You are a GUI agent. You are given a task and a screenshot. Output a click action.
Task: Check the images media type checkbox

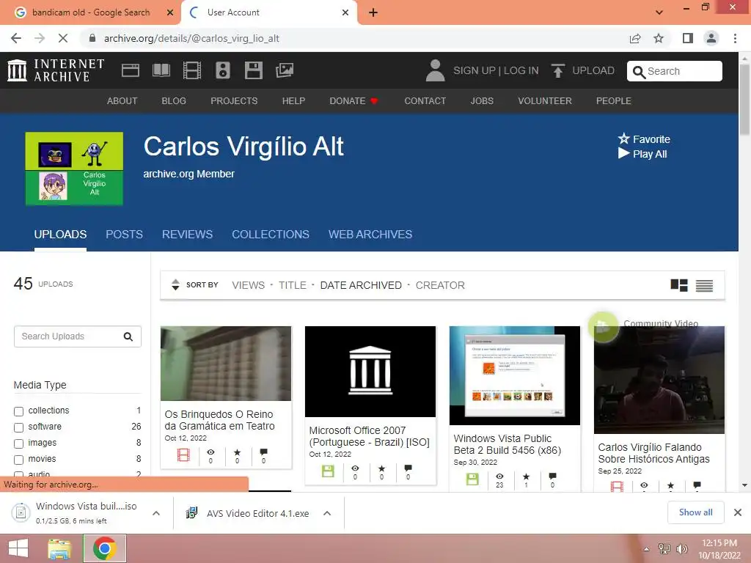pyautogui.click(x=18, y=444)
